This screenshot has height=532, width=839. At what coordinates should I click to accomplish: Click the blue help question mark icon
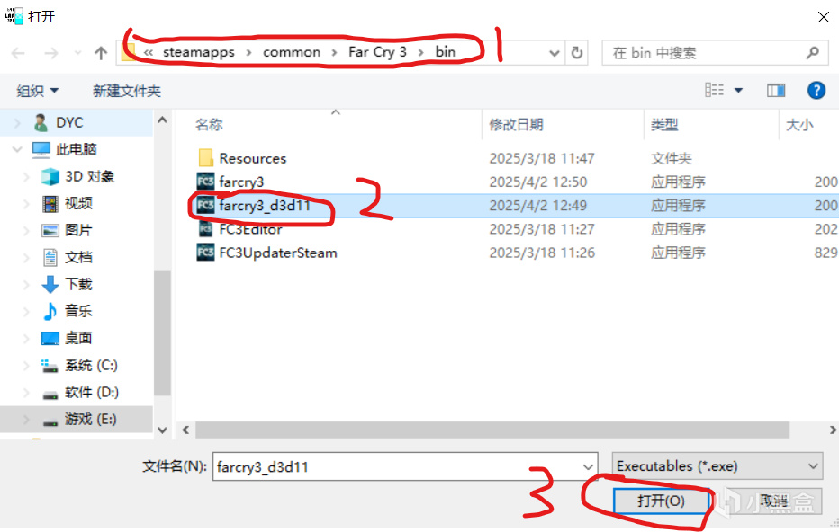pos(816,90)
